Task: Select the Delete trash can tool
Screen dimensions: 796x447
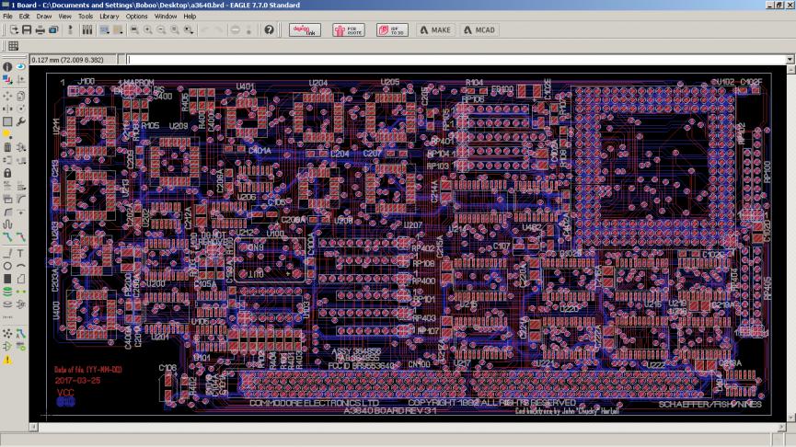Action: pyautogui.click(x=7, y=147)
